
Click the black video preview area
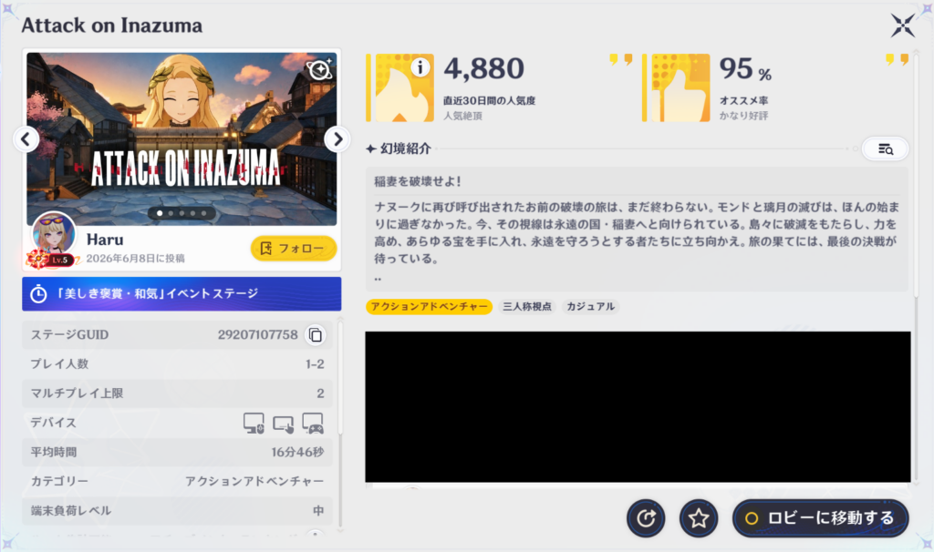[638, 407]
